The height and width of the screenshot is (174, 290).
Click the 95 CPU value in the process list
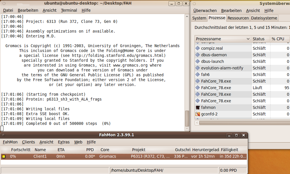tap(287, 88)
